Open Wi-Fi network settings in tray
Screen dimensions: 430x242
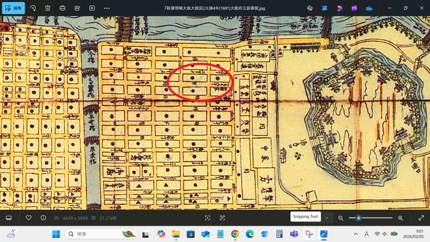377,234
